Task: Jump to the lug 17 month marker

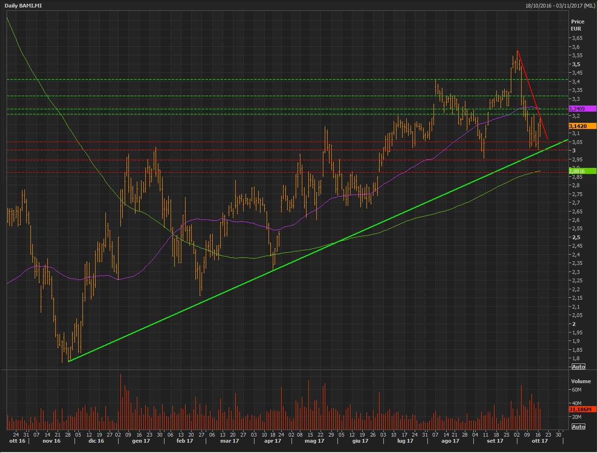Action: (405, 441)
